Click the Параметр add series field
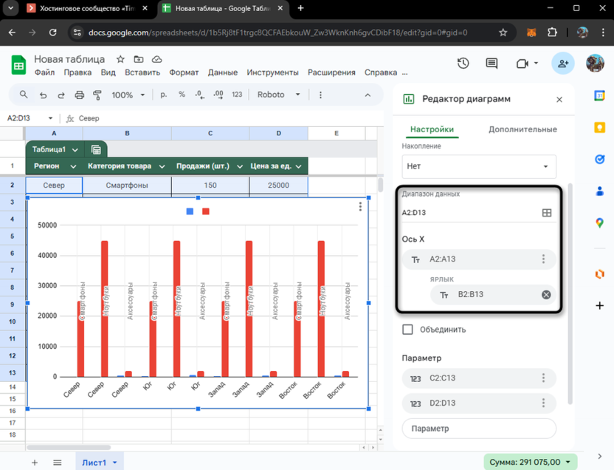 479,429
